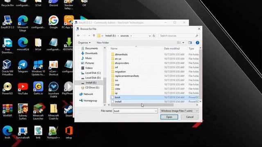
Task: Select Homegroup in navigation pane
Action: [x=90, y=101]
